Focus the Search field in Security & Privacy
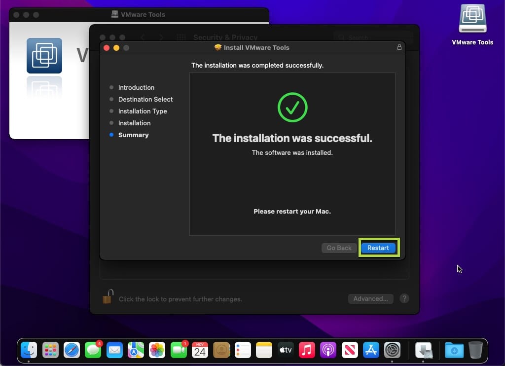 point(373,37)
